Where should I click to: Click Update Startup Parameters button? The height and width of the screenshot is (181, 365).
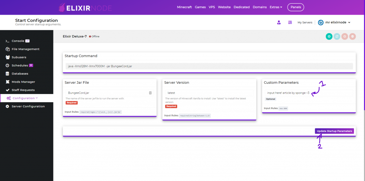coord(334,131)
